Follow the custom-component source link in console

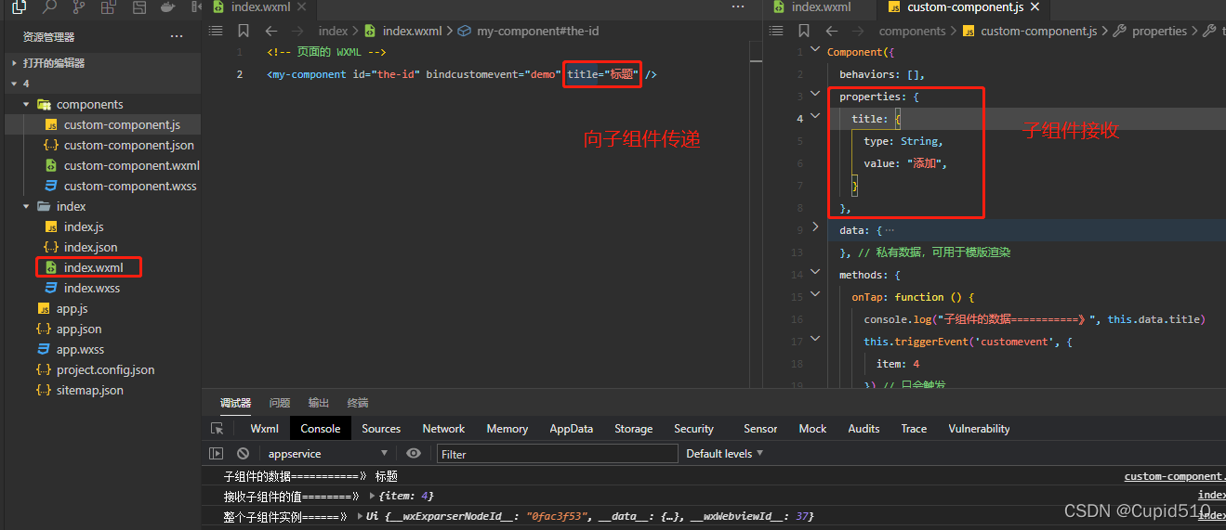click(1175, 476)
